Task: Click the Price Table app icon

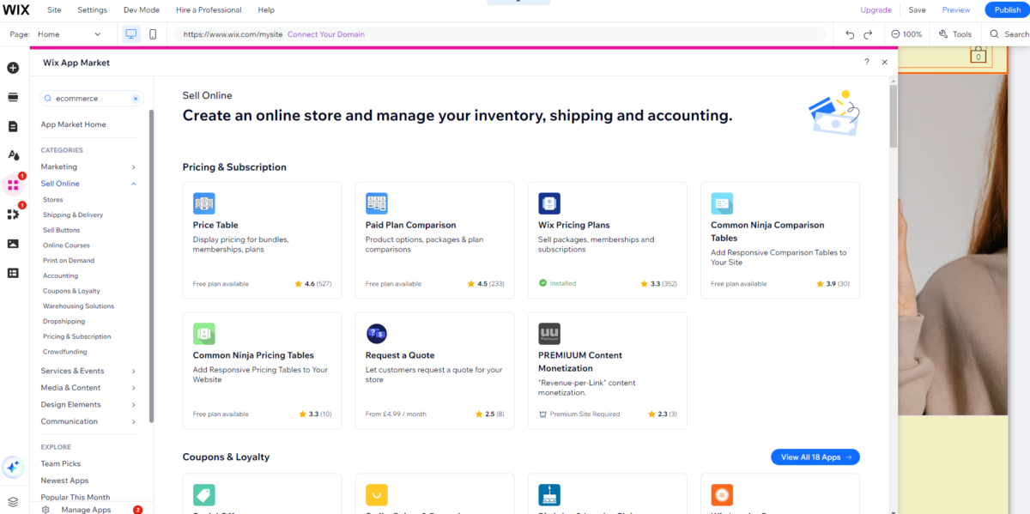Action: tap(204, 203)
